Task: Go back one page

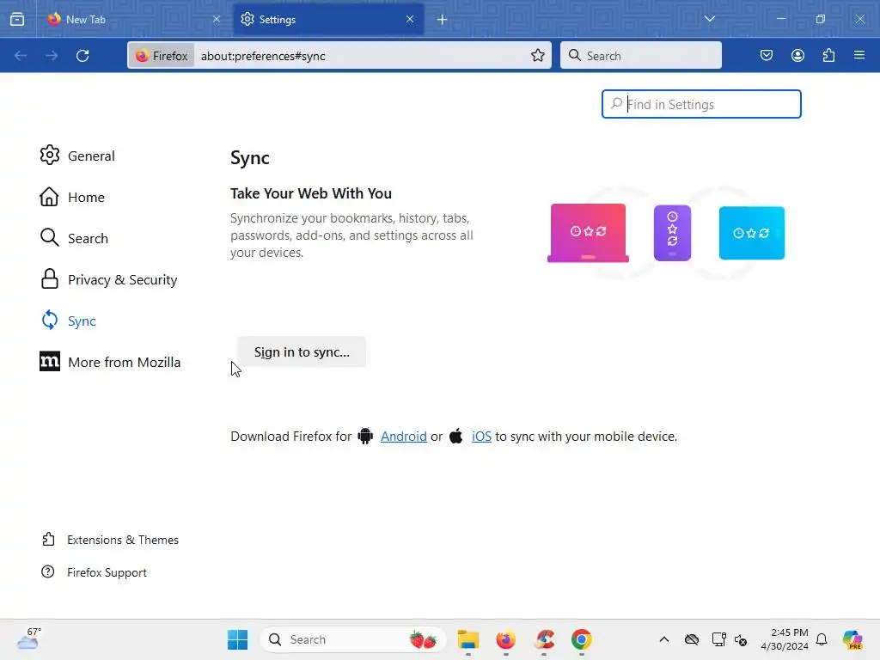Action: [21, 56]
